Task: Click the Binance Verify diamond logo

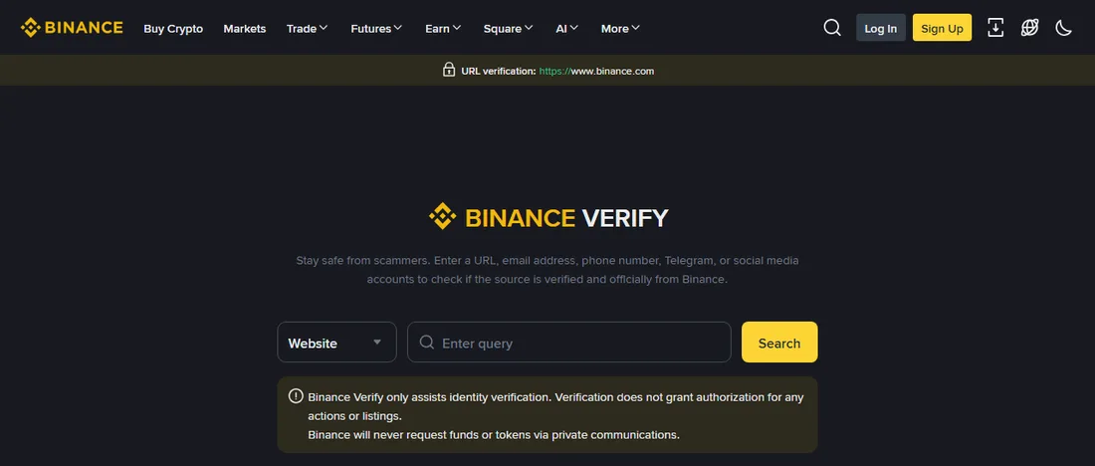Action: tap(442, 217)
